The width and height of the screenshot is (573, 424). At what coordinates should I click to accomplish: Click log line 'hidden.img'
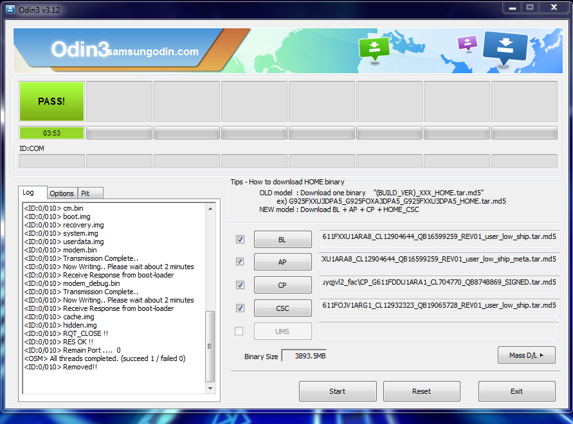(60, 325)
